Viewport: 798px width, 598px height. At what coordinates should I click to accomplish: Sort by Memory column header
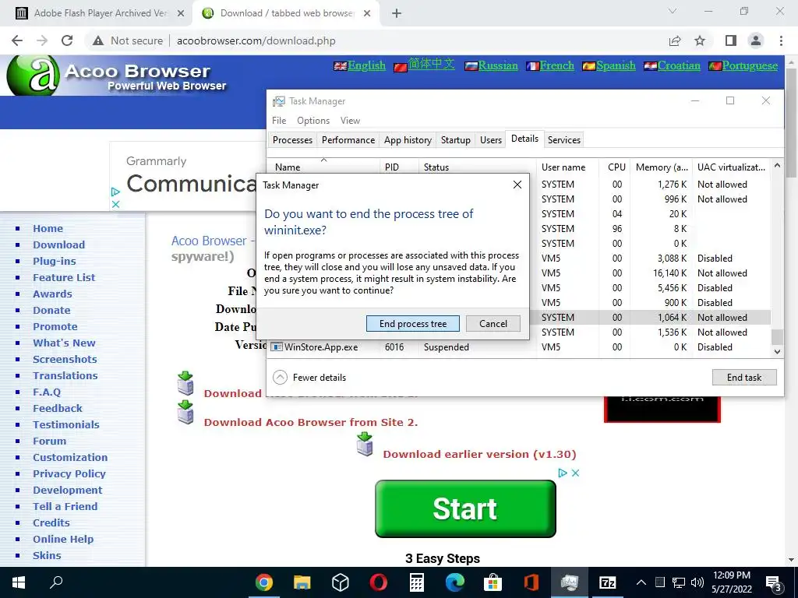pyautogui.click(x=662, y=167)
